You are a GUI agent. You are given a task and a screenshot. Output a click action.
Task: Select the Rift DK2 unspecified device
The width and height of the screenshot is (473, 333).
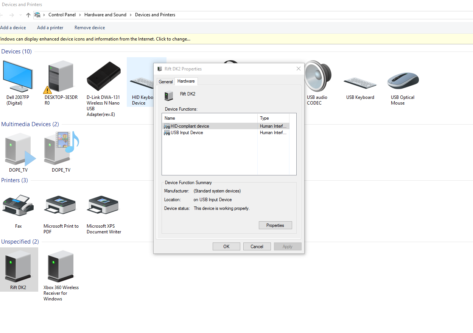tap(18, 270)
